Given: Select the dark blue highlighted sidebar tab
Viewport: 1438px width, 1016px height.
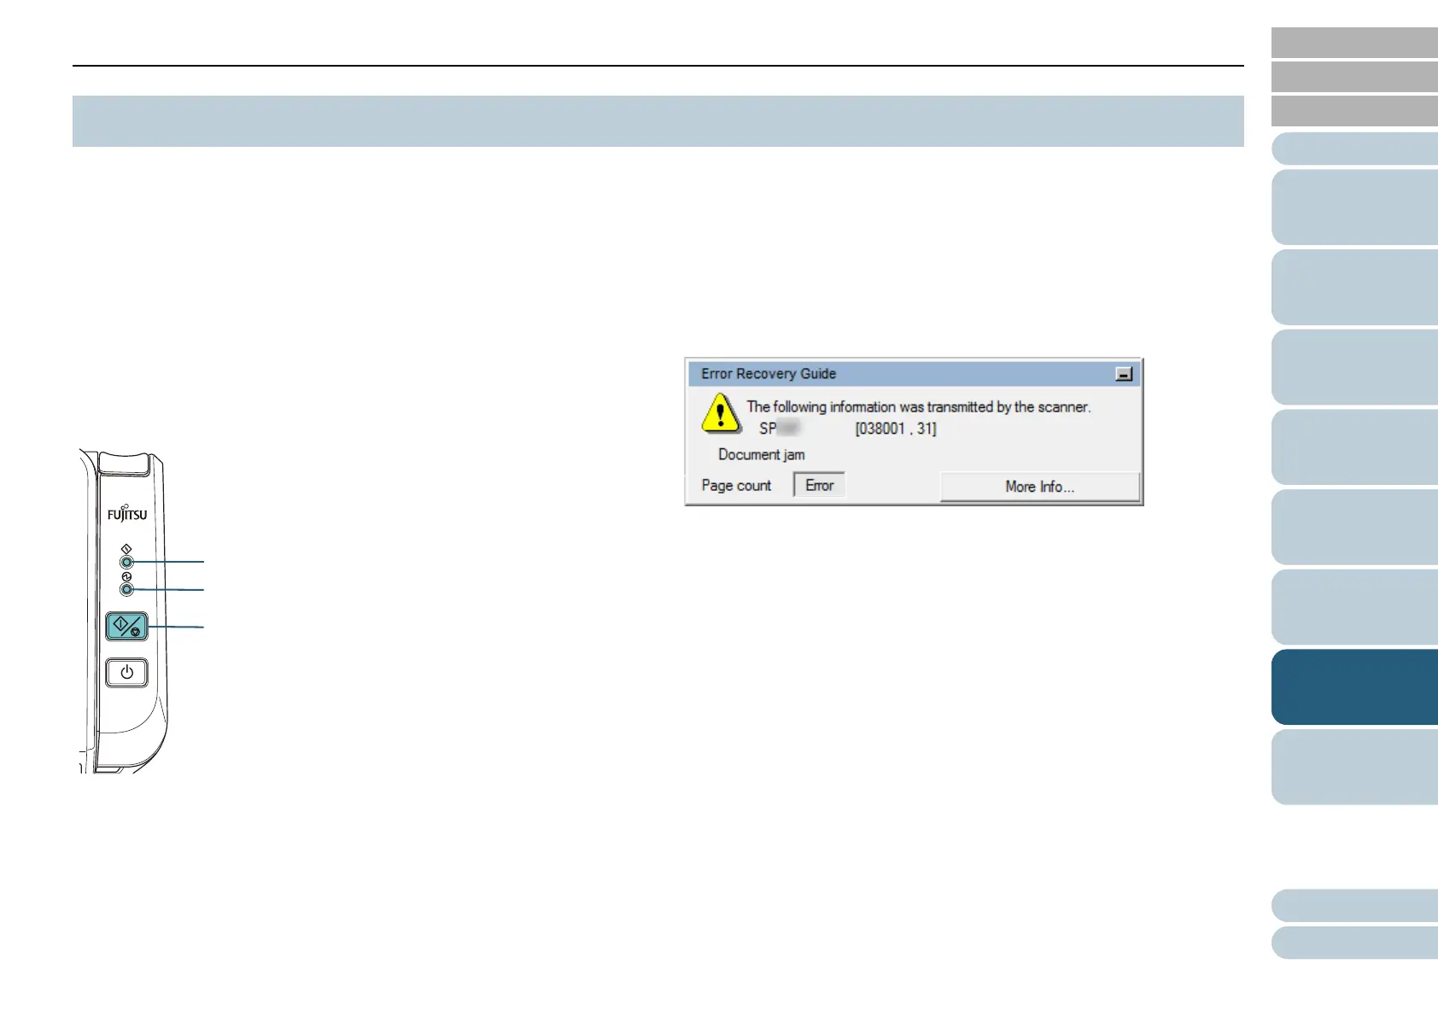Looking at the screenshot, I should [1354, 686].
